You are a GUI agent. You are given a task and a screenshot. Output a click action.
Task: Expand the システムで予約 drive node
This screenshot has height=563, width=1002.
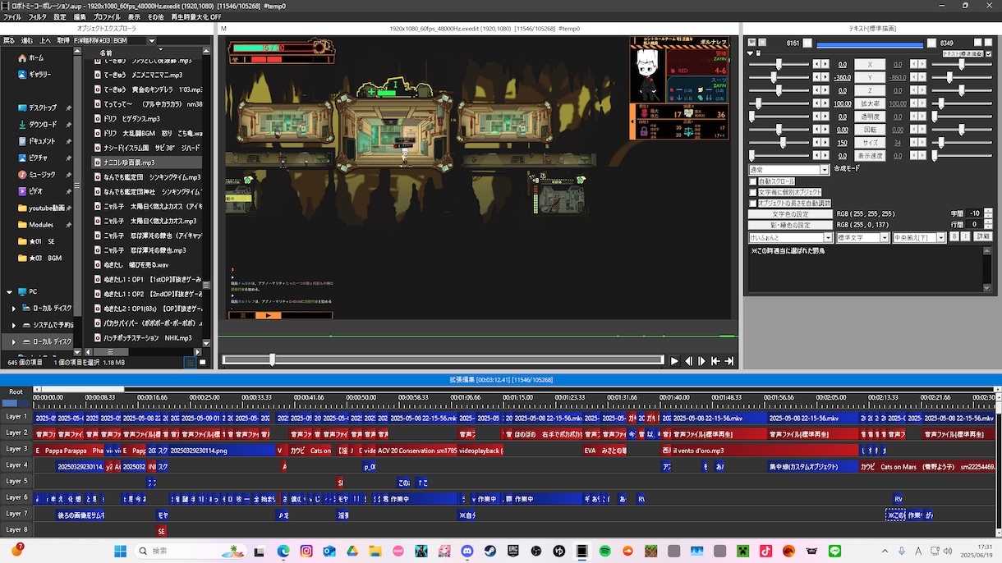tap(13, 325)
